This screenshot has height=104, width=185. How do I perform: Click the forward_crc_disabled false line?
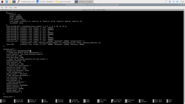coord(18,70)
